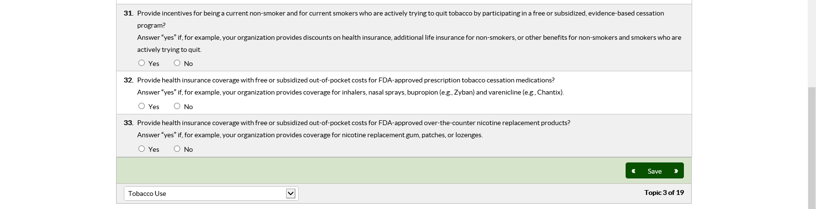Choose No for prescription cessation medications coverage
The height and width of the screenshot is (209, 816).
(177, 106)
